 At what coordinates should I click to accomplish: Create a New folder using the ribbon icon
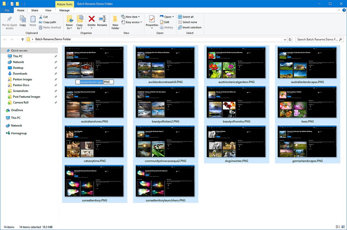[115, 22]
